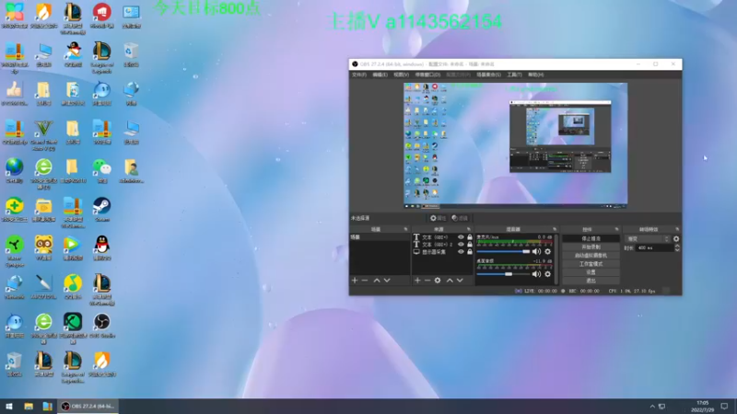Open 桌面音频 audio settings gear
The image size is (737, 414).
tap(547, 274)
